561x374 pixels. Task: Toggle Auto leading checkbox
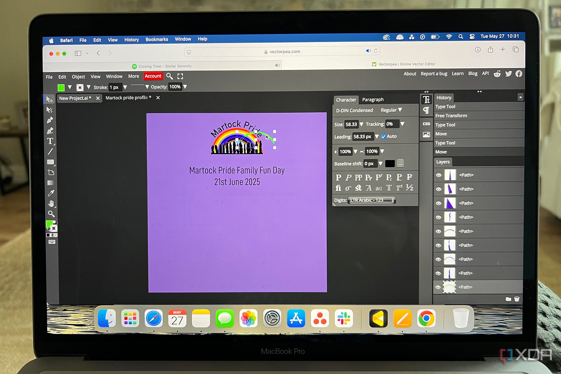(x=384, y=137)
